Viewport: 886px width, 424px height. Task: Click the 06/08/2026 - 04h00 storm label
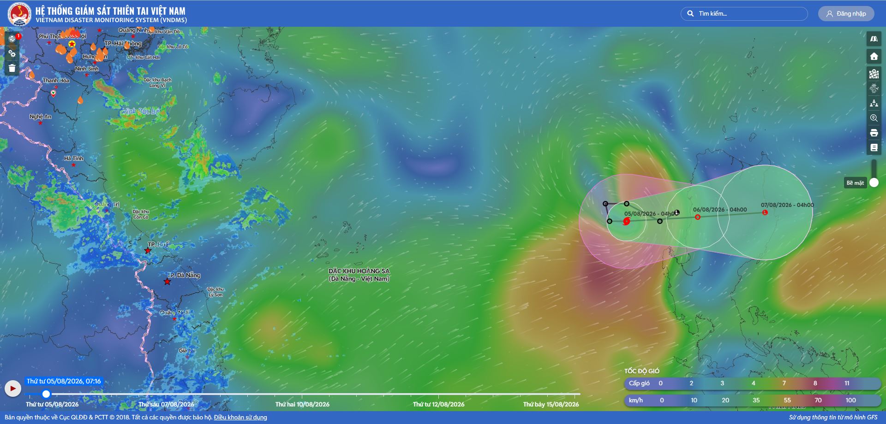click(720, 210)
